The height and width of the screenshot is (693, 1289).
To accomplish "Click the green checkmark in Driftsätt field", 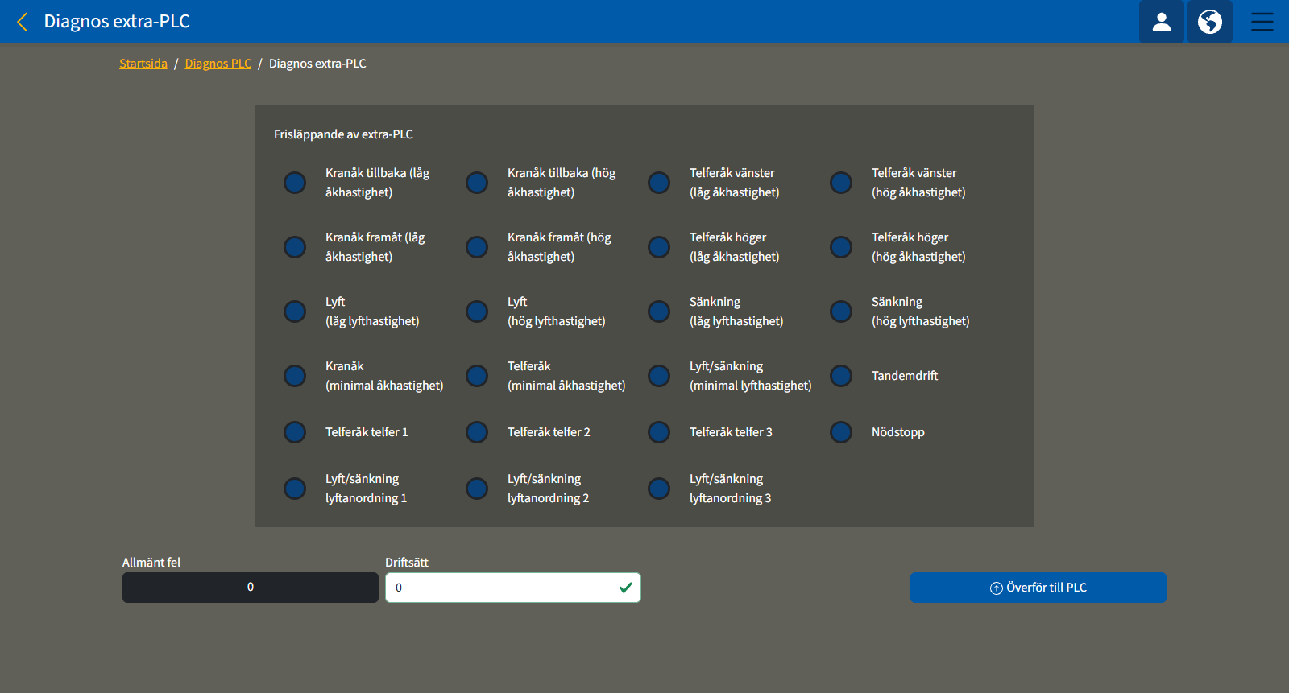I will pyautogui.click(x=625, y=588).
